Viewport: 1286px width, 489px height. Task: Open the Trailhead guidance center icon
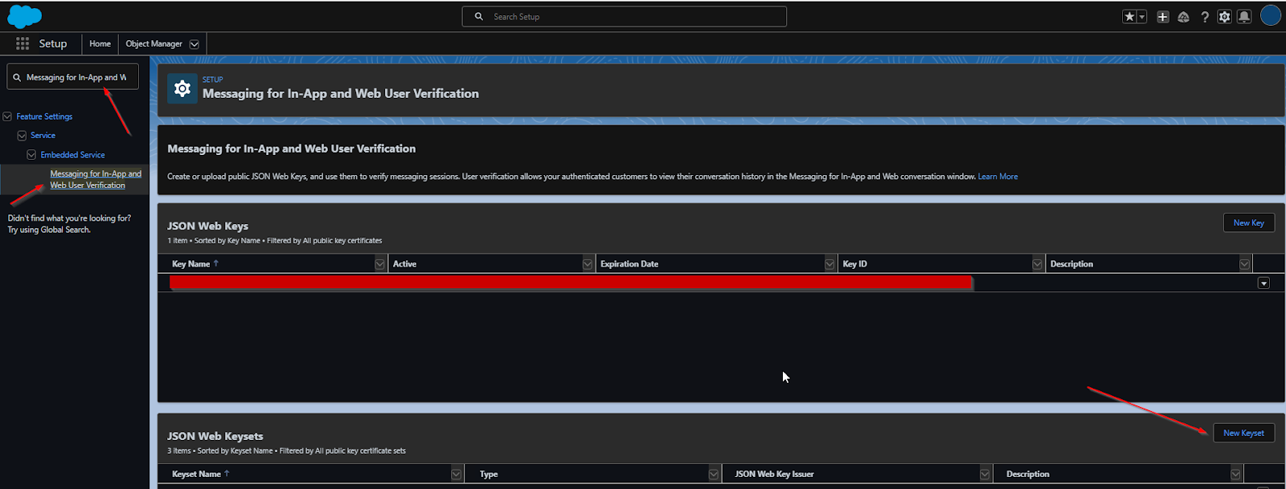click(1183, 17)
